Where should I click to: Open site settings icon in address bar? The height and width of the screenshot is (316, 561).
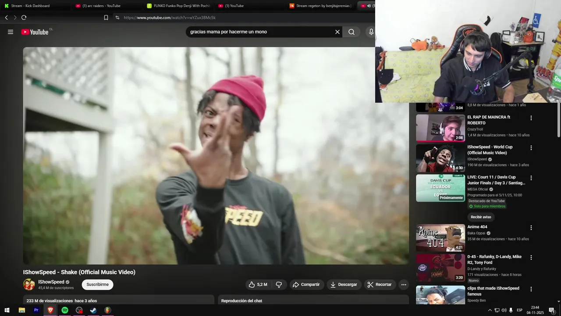point(117,18)
